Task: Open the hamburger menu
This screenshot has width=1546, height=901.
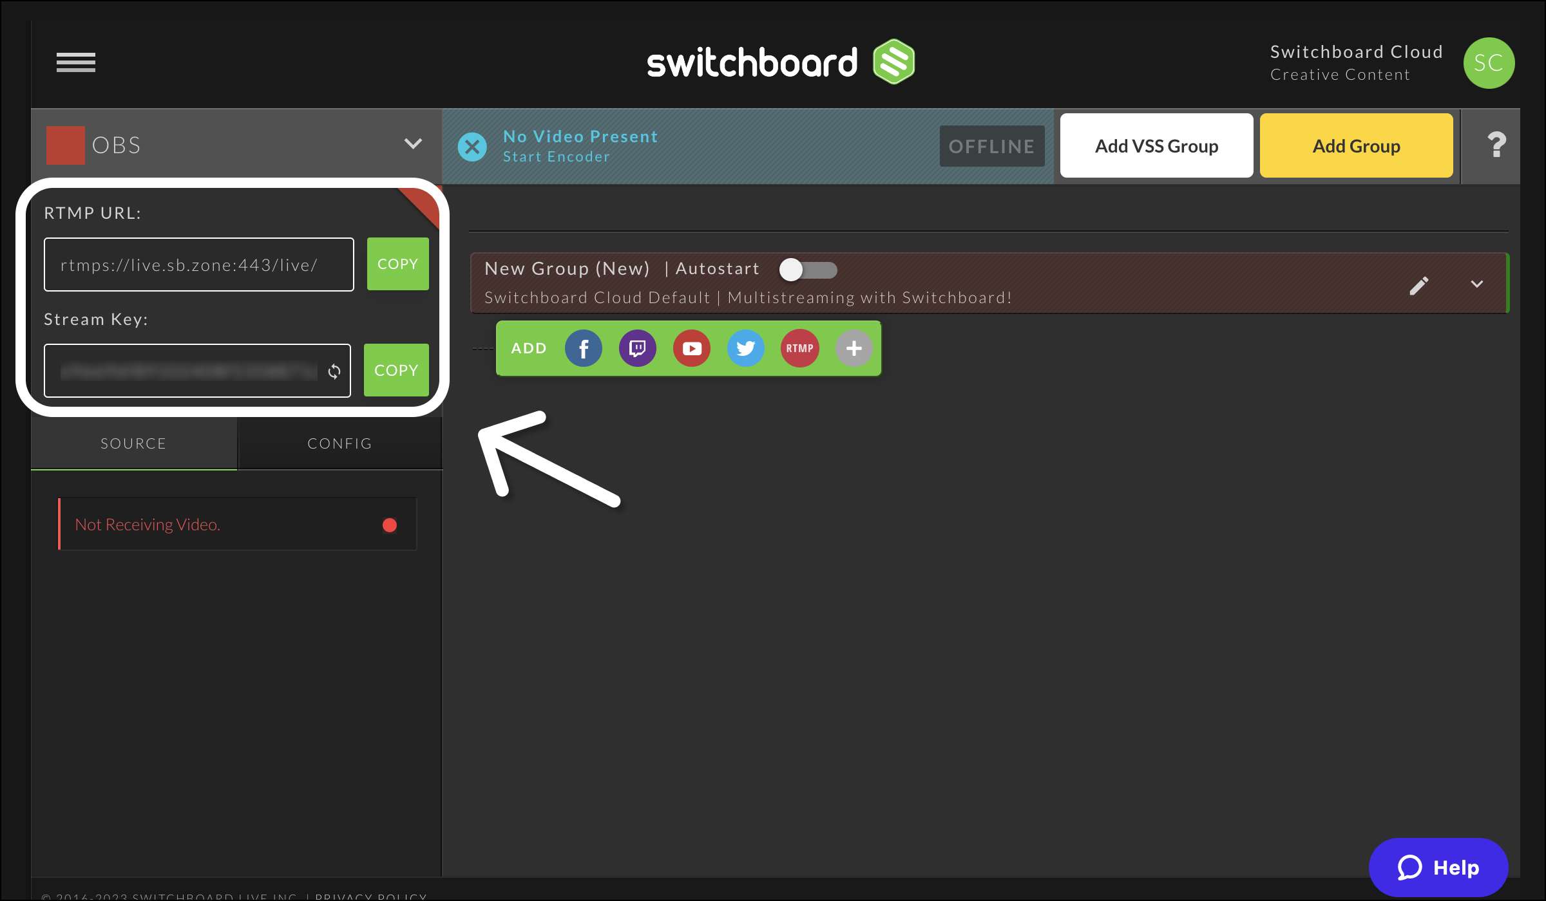Action: [x=76, y=62]
